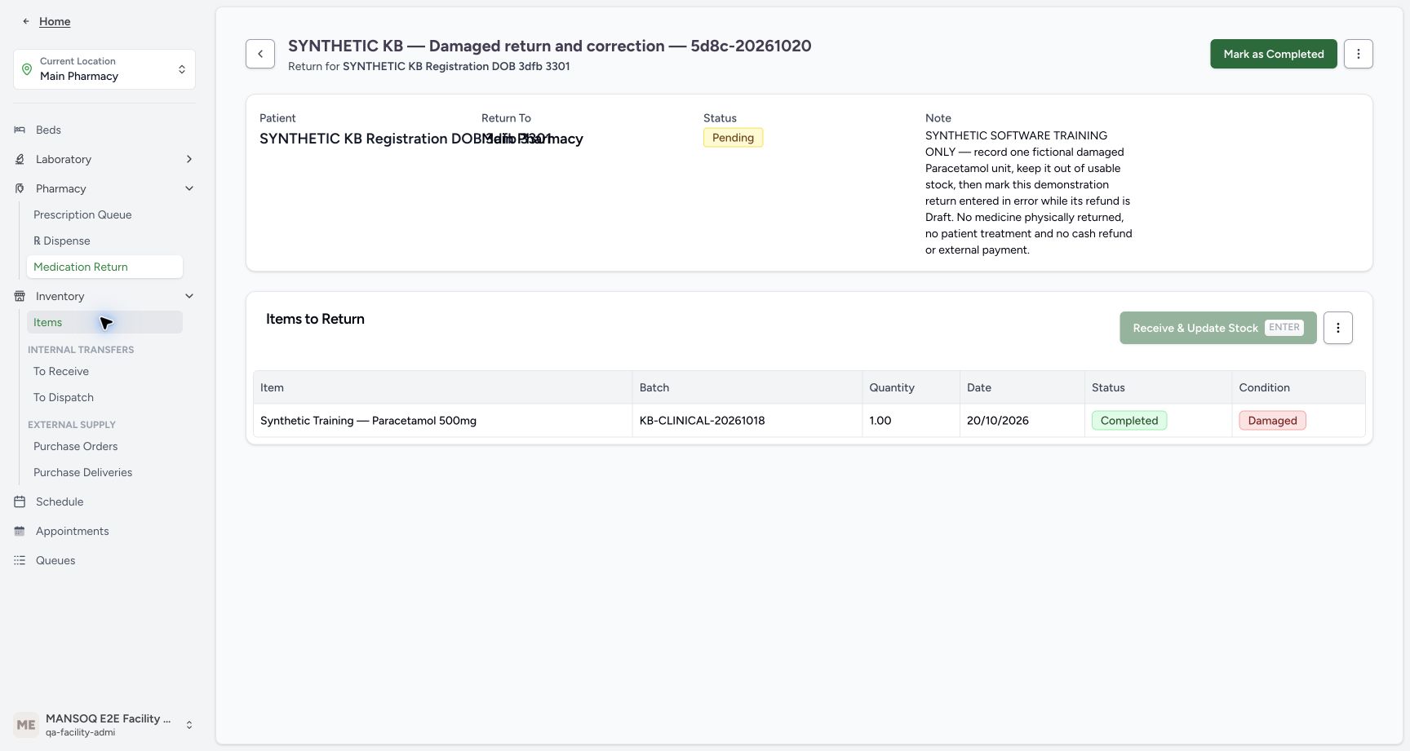Open To Dispatch transfers
This screenshot has height=751, width=1410.
[104, 397]
